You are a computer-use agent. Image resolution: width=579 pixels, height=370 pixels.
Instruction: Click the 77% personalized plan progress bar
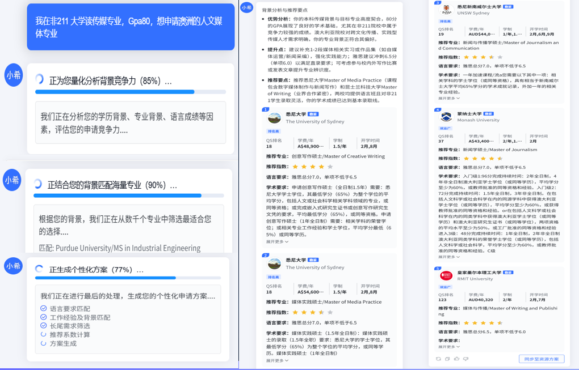tap(128, 278)
